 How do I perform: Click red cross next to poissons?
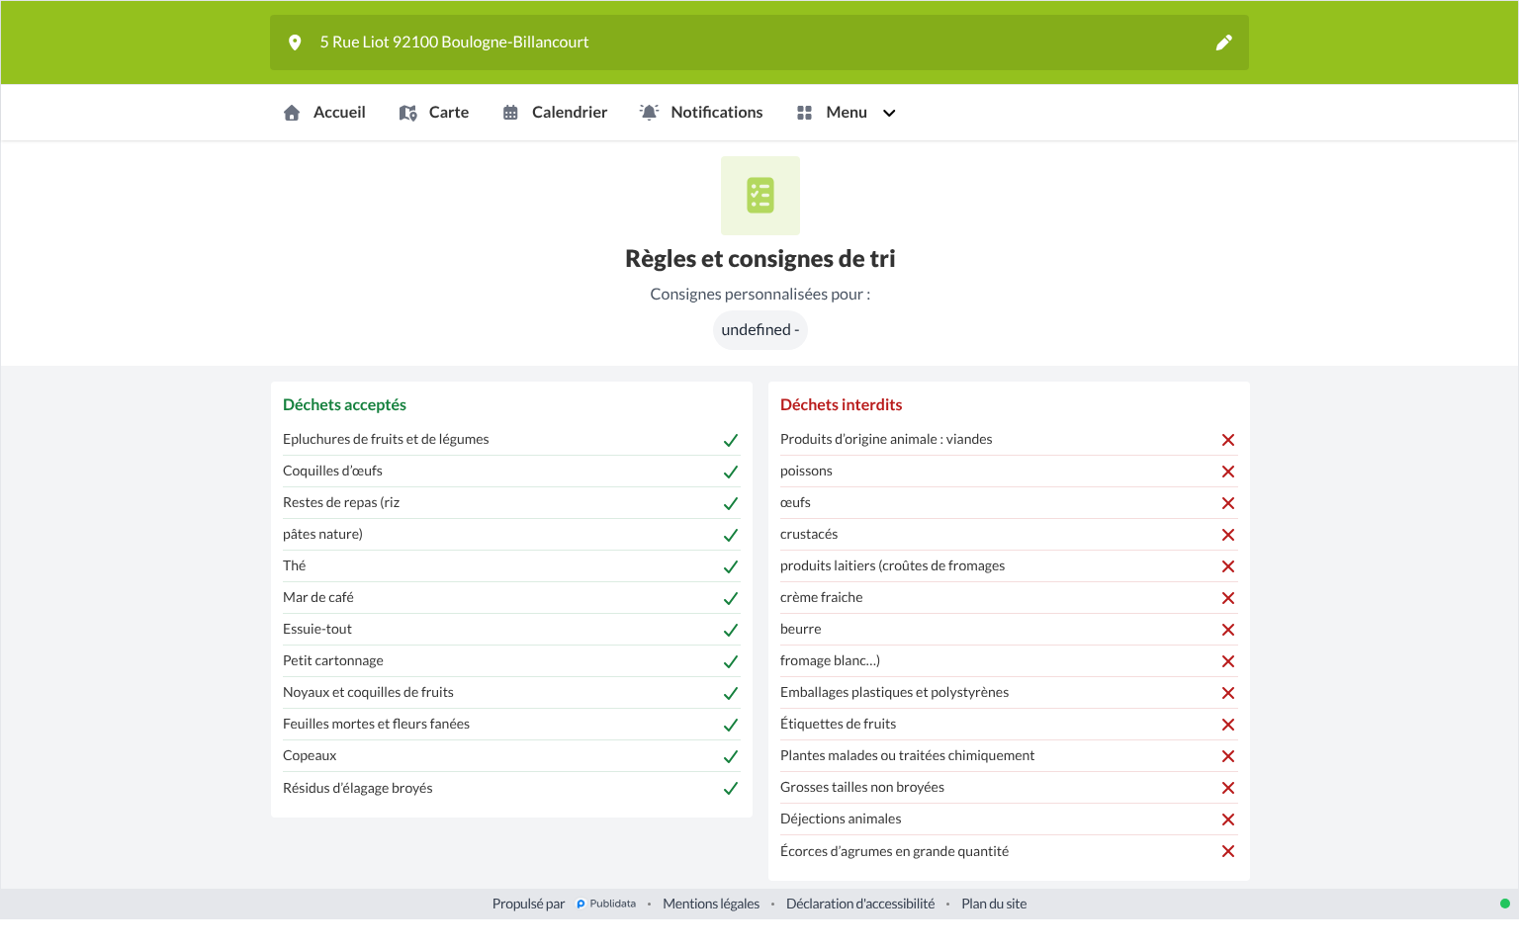pos(1228,472)
